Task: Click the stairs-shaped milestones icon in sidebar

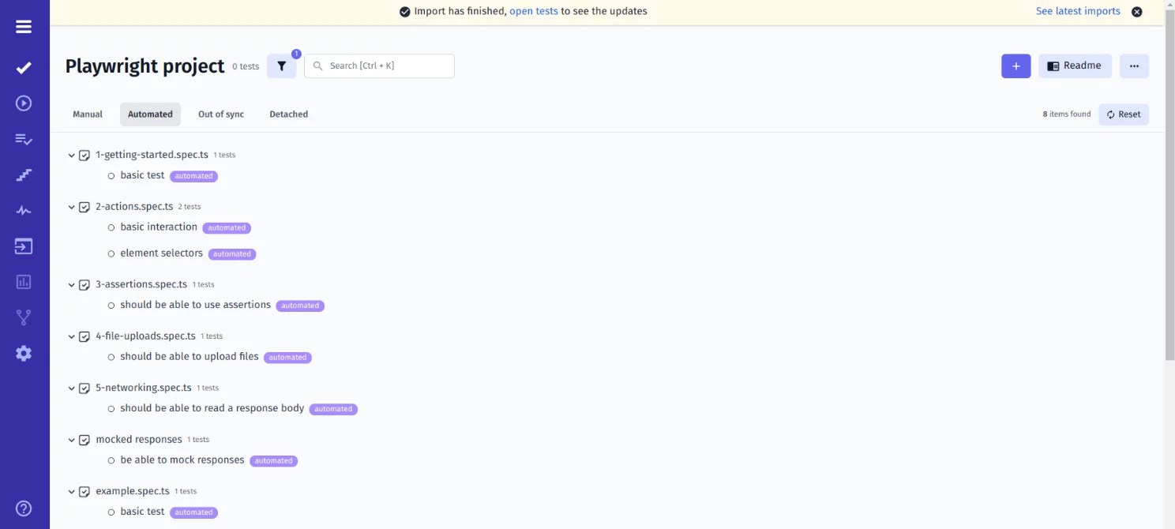Action: pos(23,174)
